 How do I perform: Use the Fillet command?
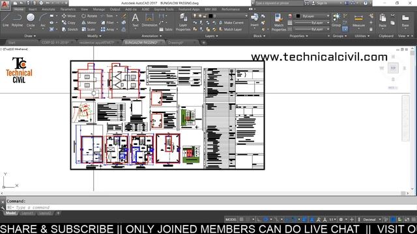coord(108,23)
